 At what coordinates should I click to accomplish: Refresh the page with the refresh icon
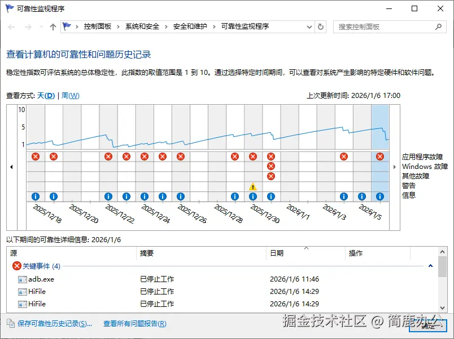(x=321, y=27)
